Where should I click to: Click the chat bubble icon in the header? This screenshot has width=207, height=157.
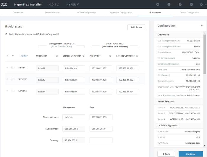[x=191, y=4]
